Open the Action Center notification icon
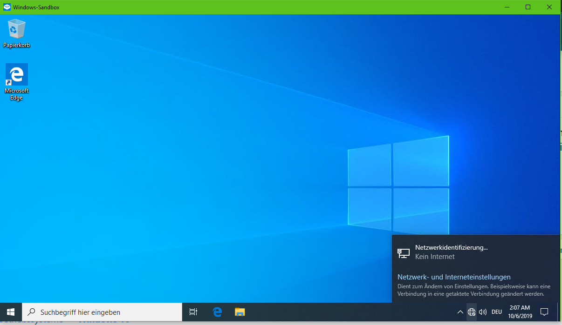 click(544, 312)
